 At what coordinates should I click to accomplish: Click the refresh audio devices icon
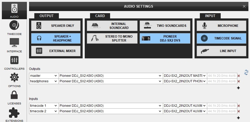click(x=246, y=72)
